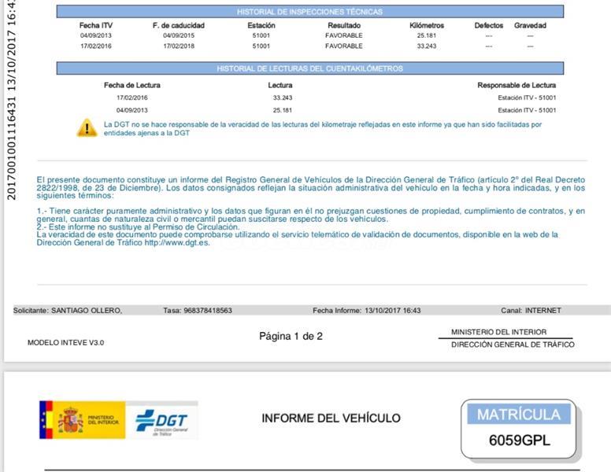Click the DGT Dirección General de Tráfico logo
Viewport: 611px width, 472px height.
161,420
